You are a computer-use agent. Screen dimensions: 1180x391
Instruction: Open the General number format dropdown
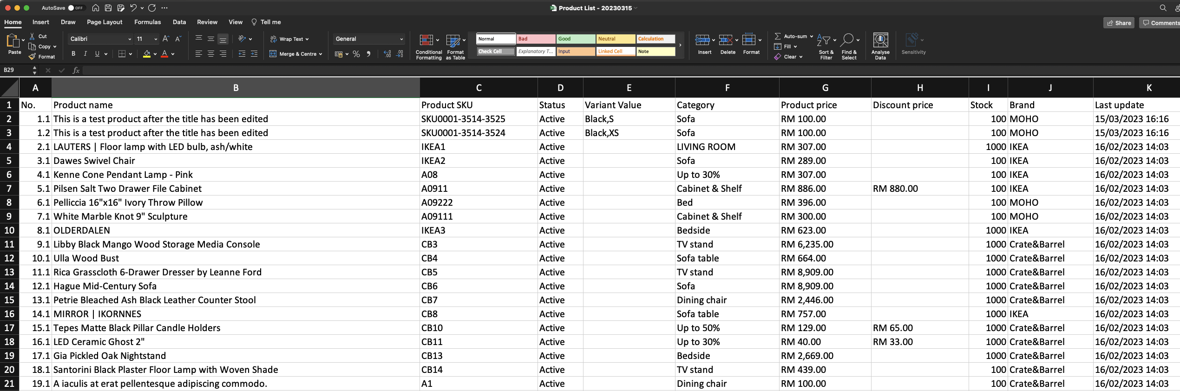(401, 39)
